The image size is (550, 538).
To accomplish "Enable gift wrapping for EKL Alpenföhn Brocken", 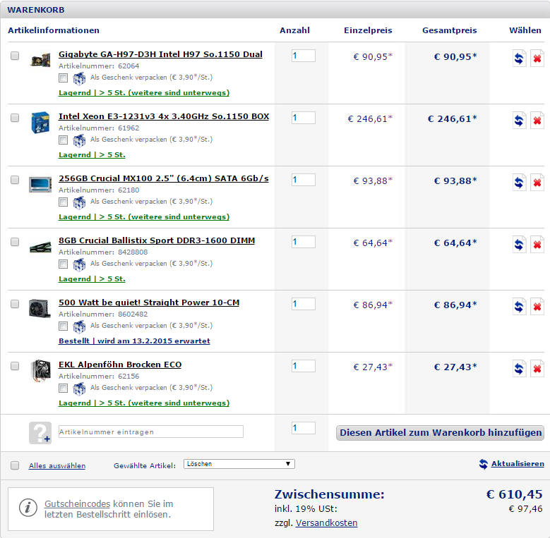I will (x=63, y=388).
